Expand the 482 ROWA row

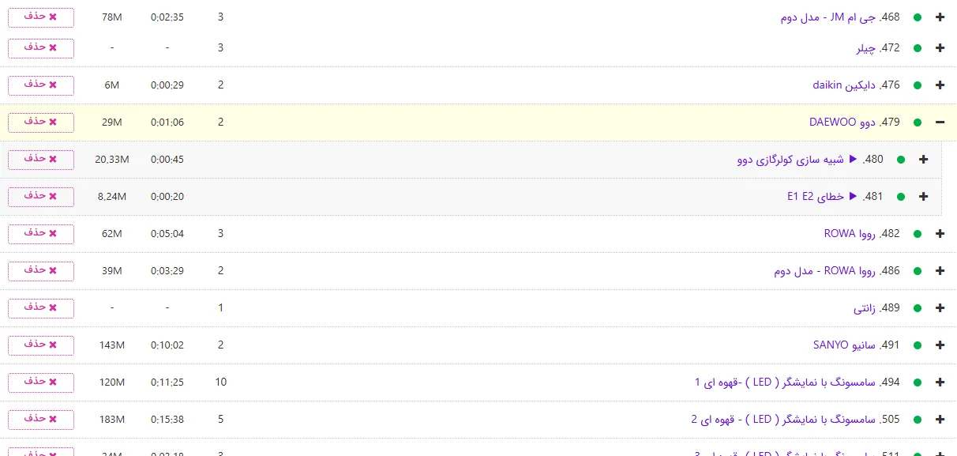(940, 234)
